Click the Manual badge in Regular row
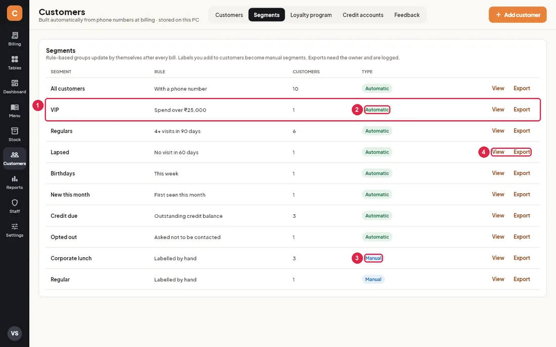 [x=373, y=279]
